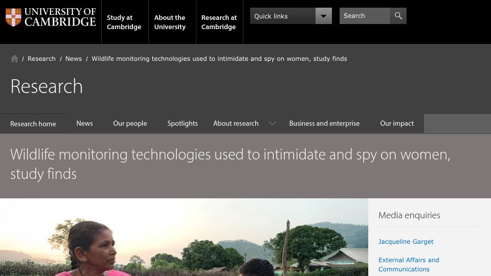Screen dimensions: 491x276
Task: Click the Wildlife monitoring technologies headline
Action: tap(230, 164)
